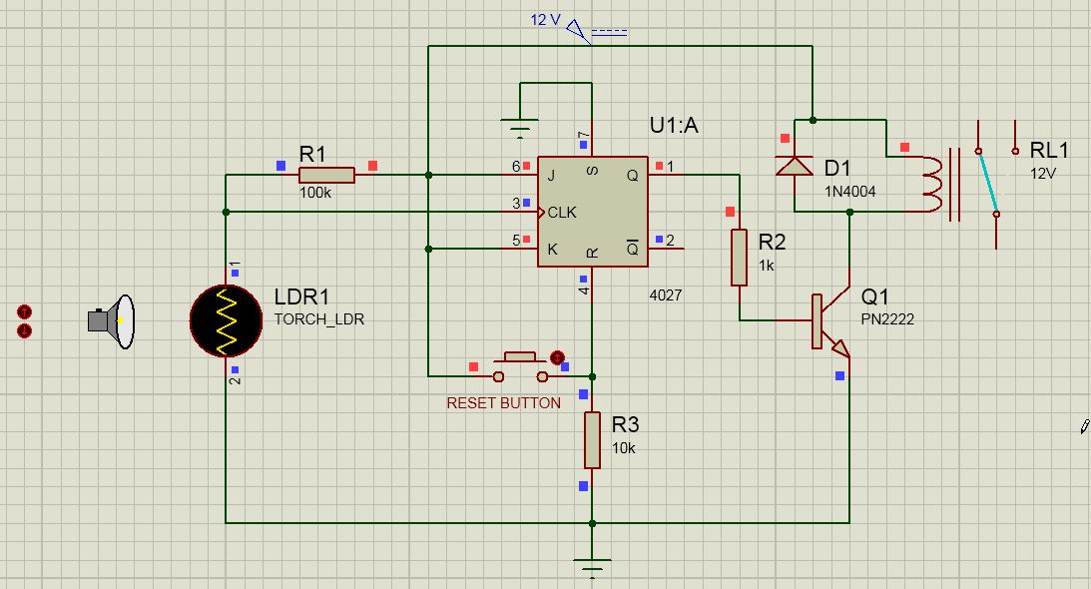Click the "100k" resistor value
The width and height of the screenshot is (1091, 589).
click(315, 193)
